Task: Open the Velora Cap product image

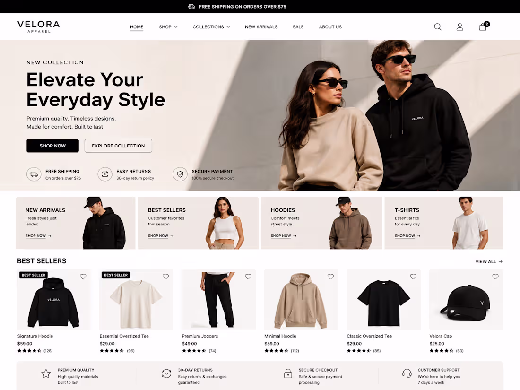Action: click(x=466, y=300)
